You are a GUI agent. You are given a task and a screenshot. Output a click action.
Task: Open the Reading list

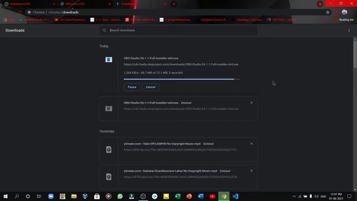pyautogui.click(x=344, y=20)
